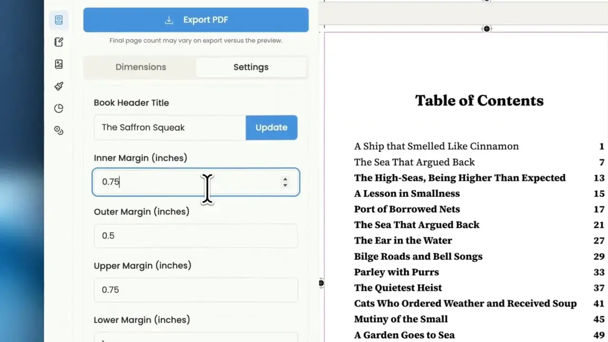Click 'Cats Who Ordered Weather and Received Soup'
Screen dimensions: 608x342
pyautogui.click(x=465, y=303)
